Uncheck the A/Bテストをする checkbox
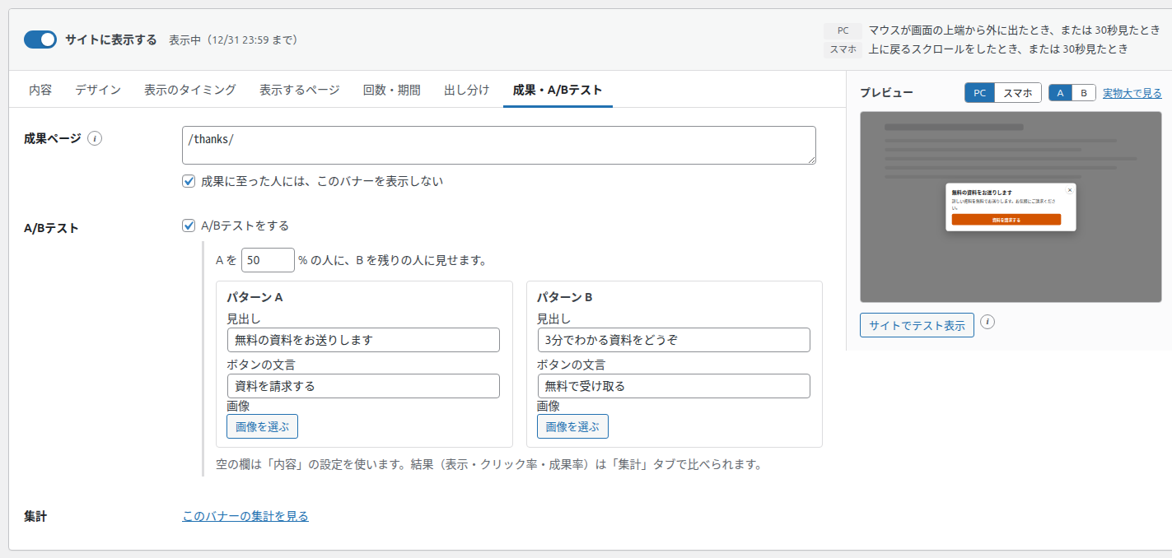1172x558 pixels. pyautogui.click(x=189, y=226)
